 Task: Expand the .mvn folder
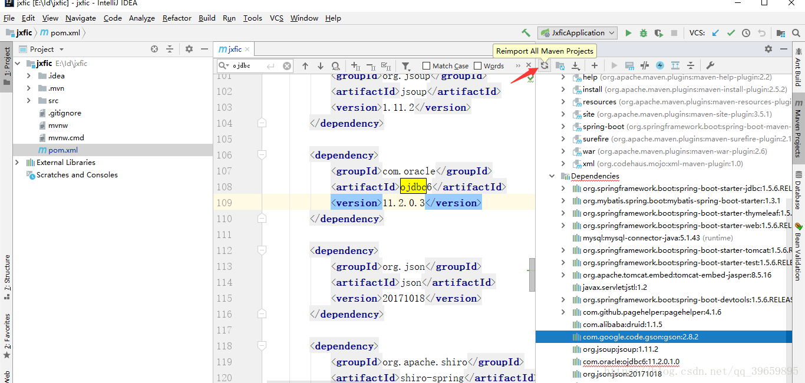(29, 88)
